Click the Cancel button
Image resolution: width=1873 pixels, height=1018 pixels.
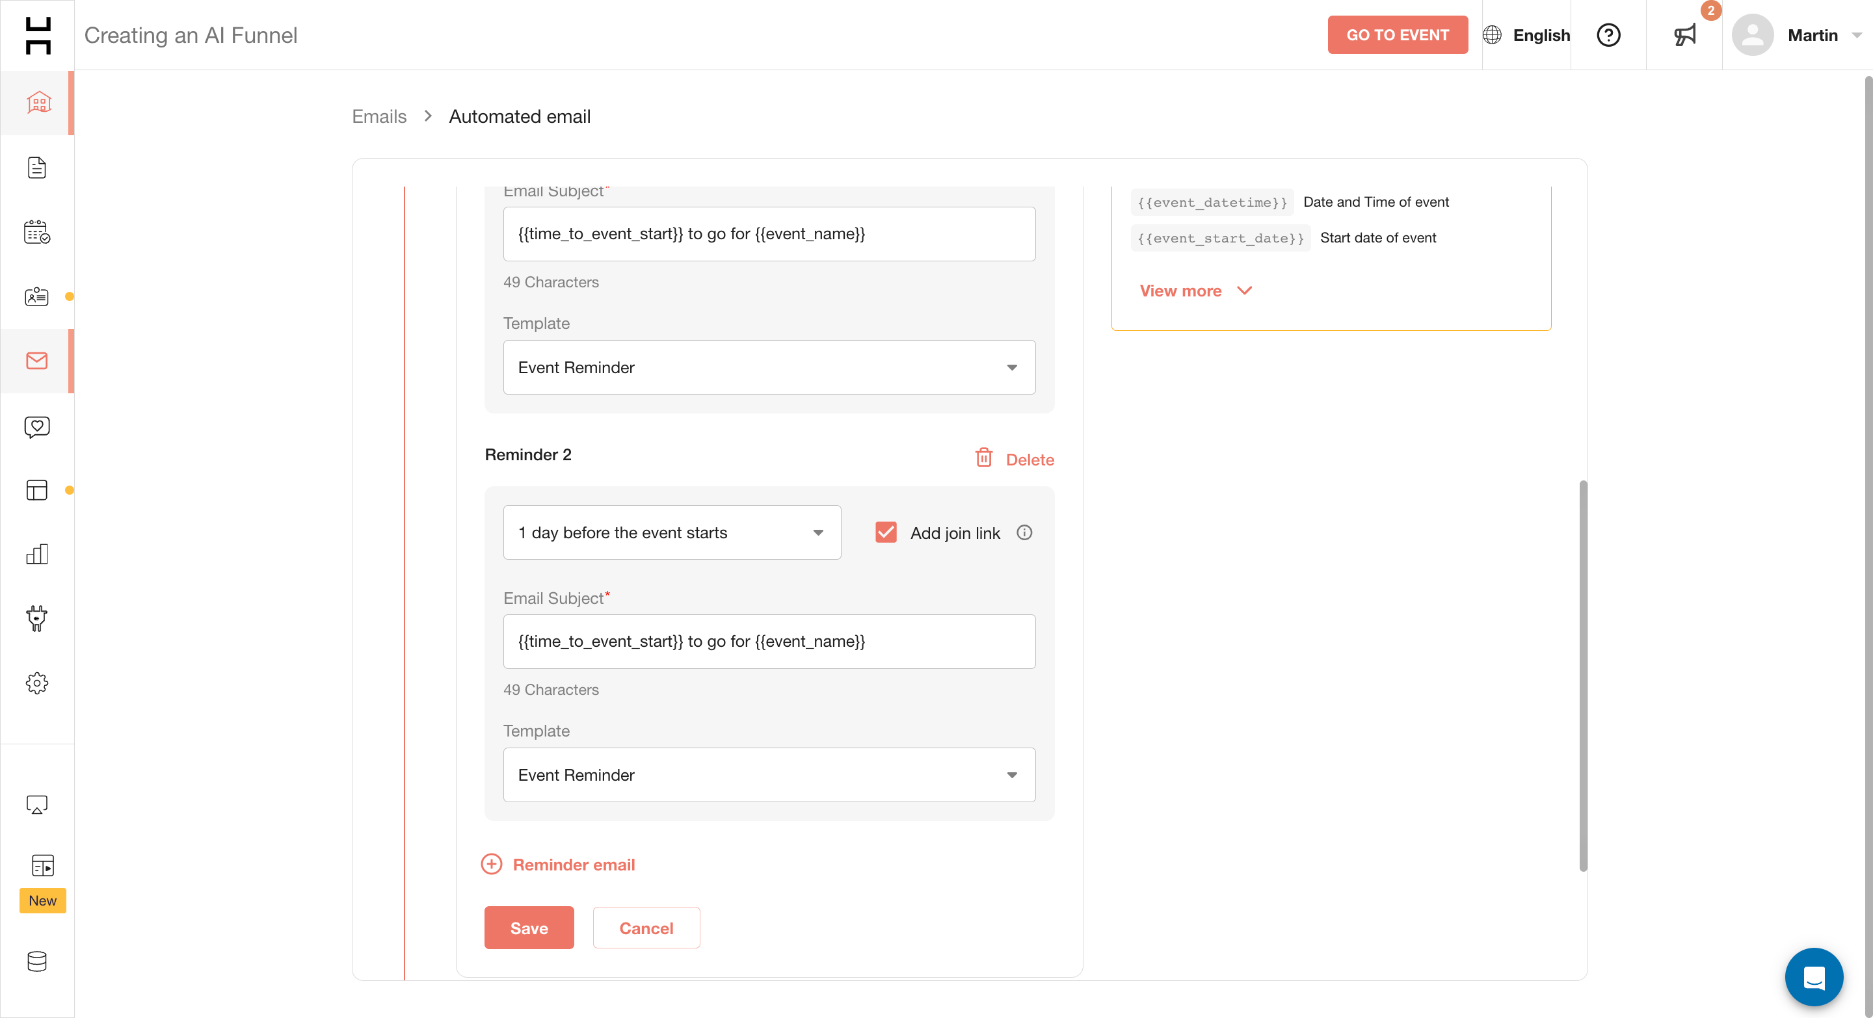point(646,928)
